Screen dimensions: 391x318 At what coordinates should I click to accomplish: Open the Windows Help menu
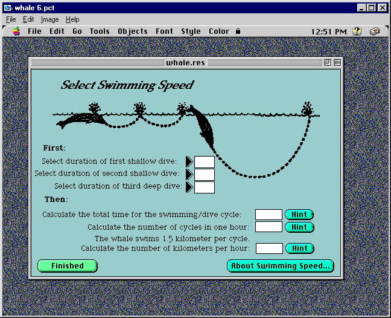click(x=72, y=19)
